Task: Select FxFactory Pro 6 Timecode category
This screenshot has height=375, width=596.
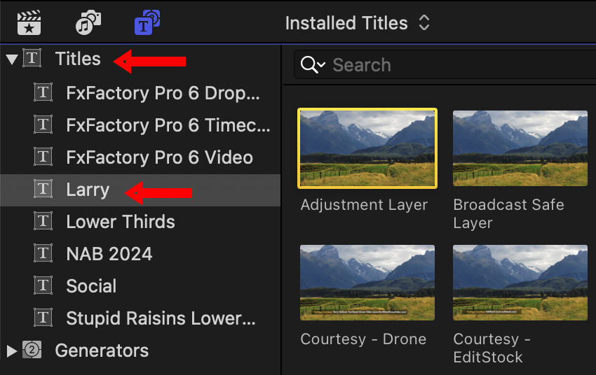Action: pos(168,125)
